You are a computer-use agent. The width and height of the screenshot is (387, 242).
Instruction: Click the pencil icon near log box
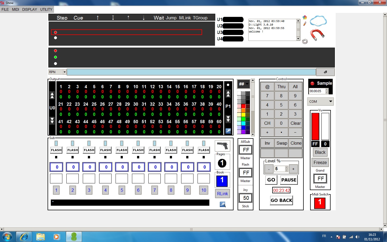coord(305,24)
